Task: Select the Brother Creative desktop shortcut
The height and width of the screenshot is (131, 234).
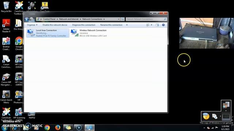Action: click(6, 44)
